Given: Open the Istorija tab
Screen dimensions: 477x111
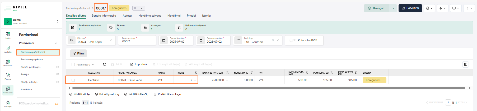Looking at the screenshot, I should click(x=206, y=16).
